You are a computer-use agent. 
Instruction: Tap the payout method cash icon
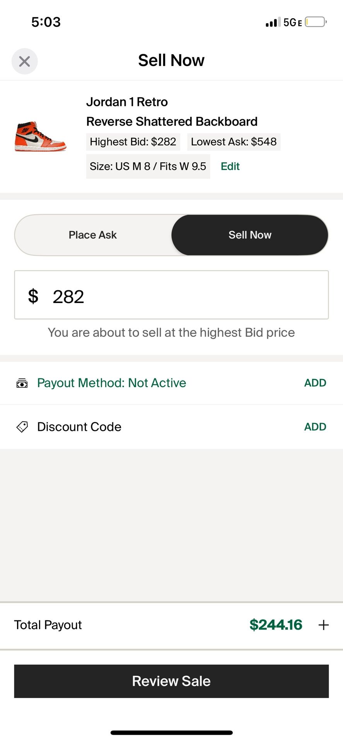[x=22, y=383]
